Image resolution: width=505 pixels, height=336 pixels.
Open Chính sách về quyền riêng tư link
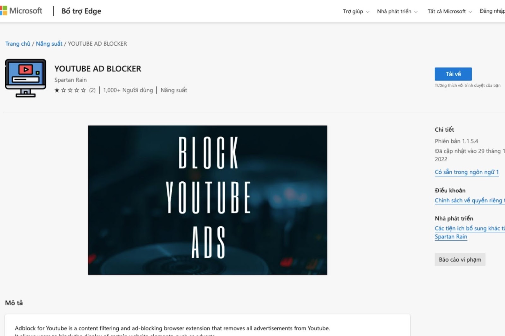pyautogui.click(x=470, y=200)
